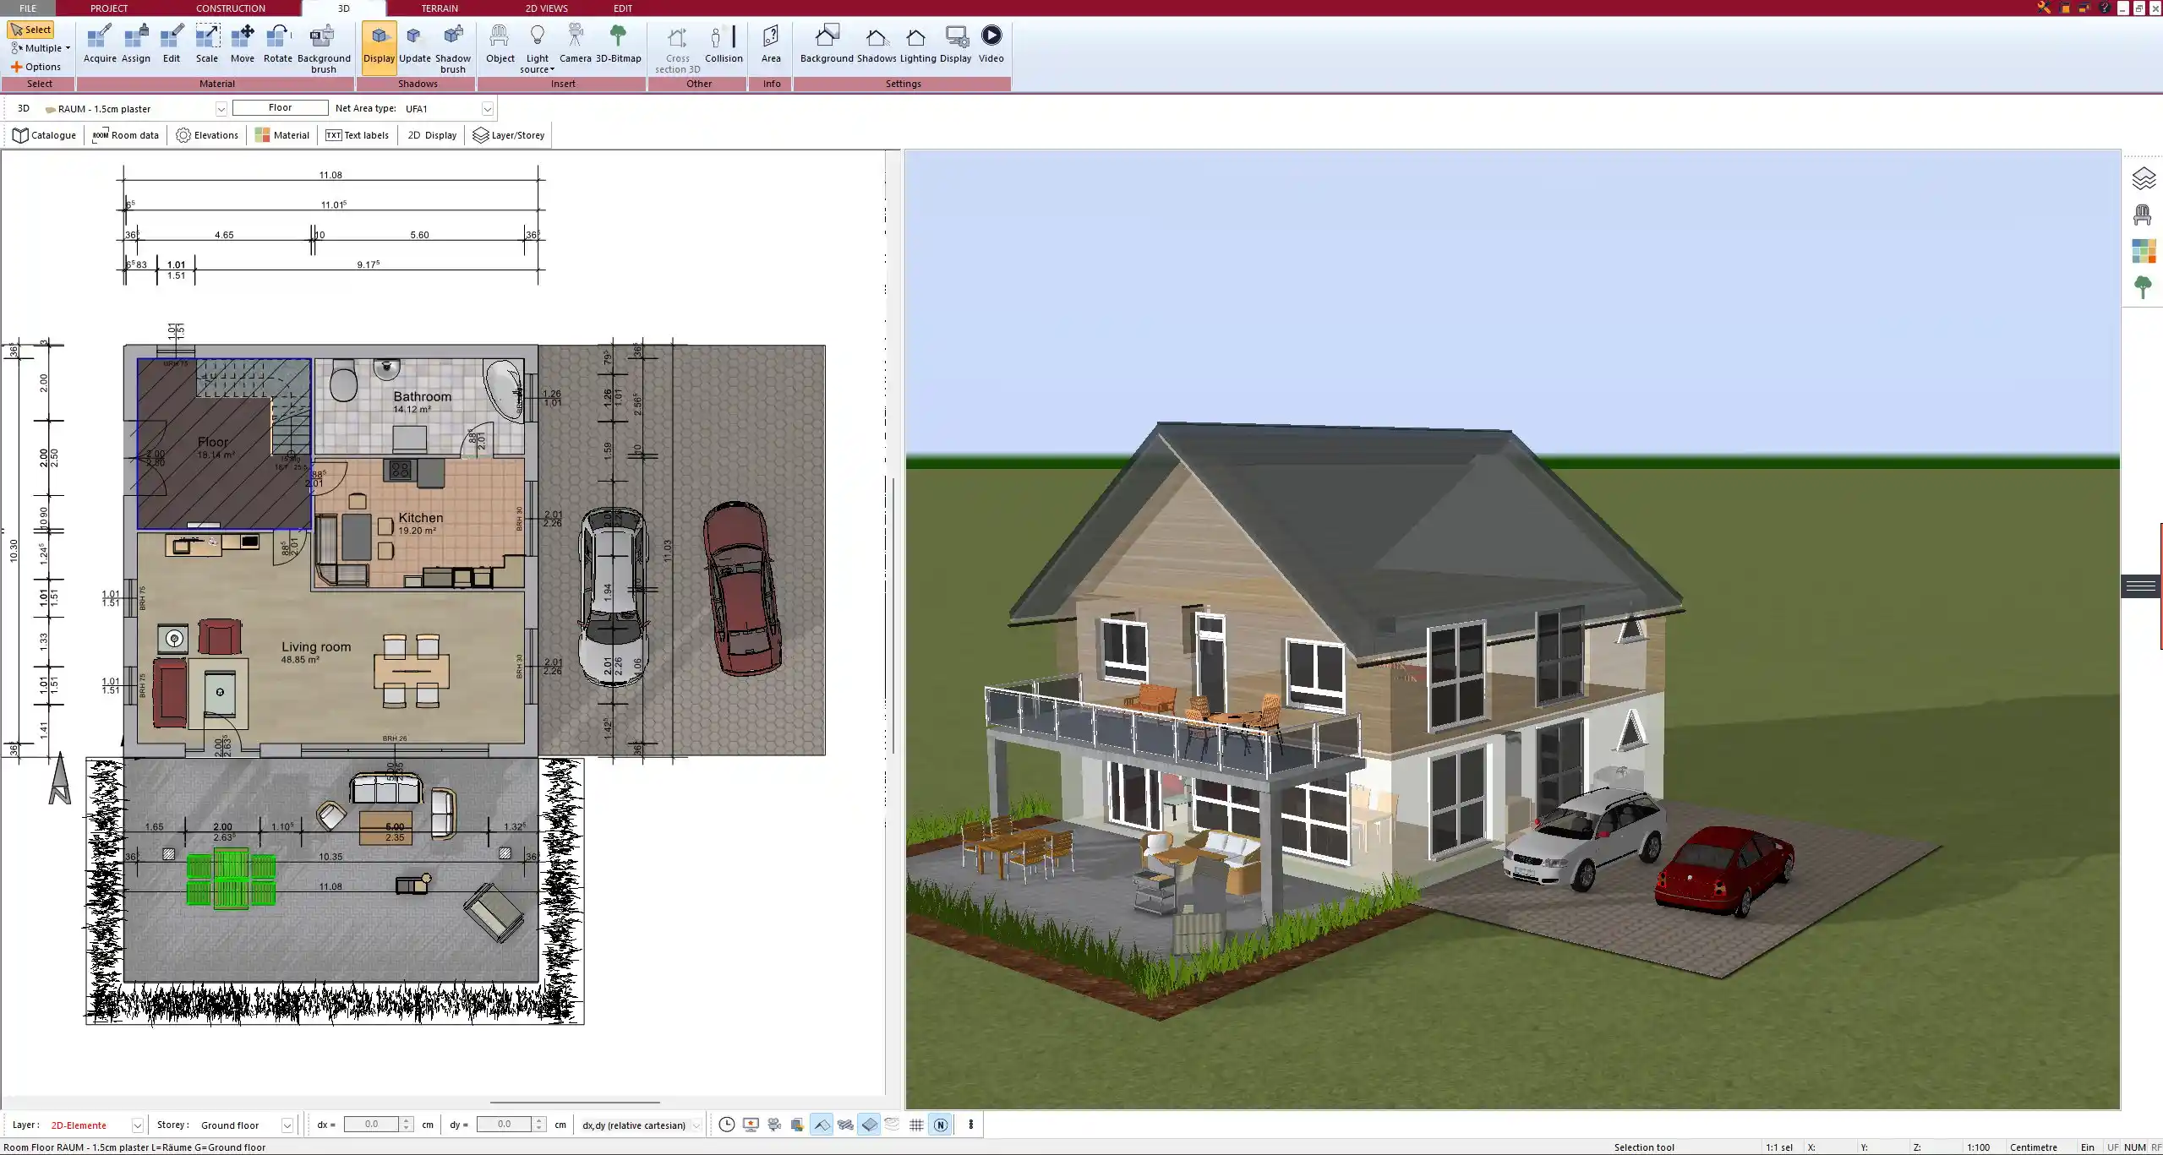Start a Video recording of the scene
This screenshot has height=1155, width=2163.
[x=990, y=41]
